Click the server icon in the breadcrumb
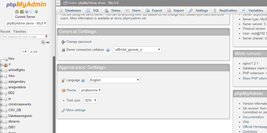This screenshot has width=267, height=133. (65, 3)
